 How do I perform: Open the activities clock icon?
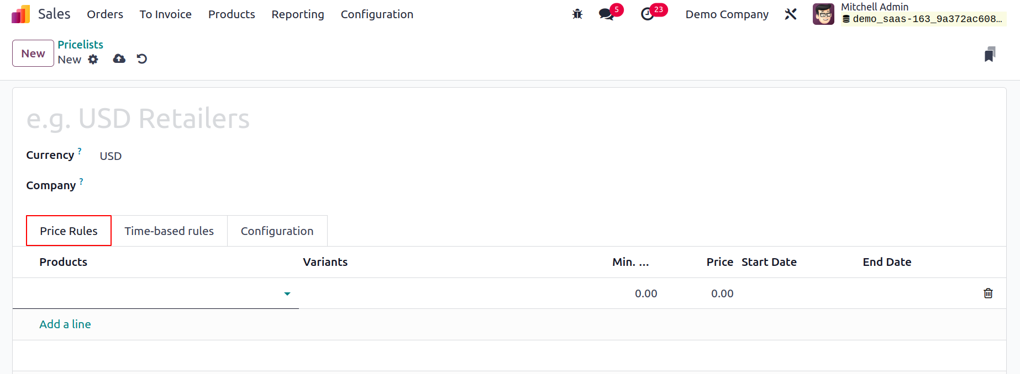click(x=648, y=14)
